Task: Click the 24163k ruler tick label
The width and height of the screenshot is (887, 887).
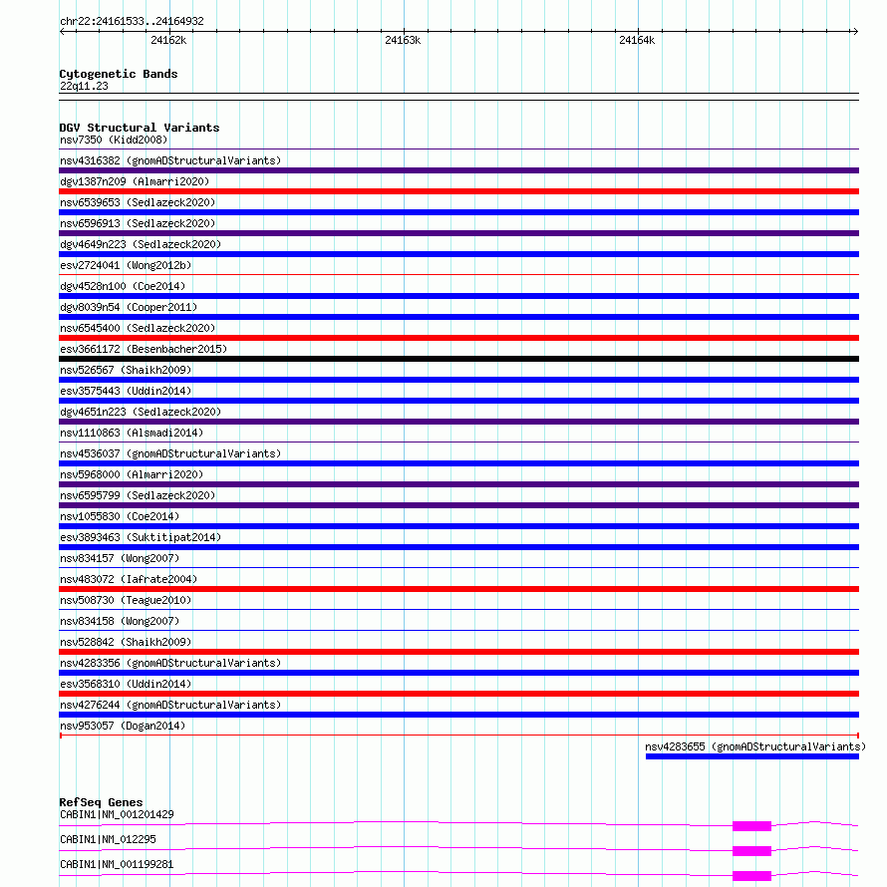Action: click(x=403, y=40)
